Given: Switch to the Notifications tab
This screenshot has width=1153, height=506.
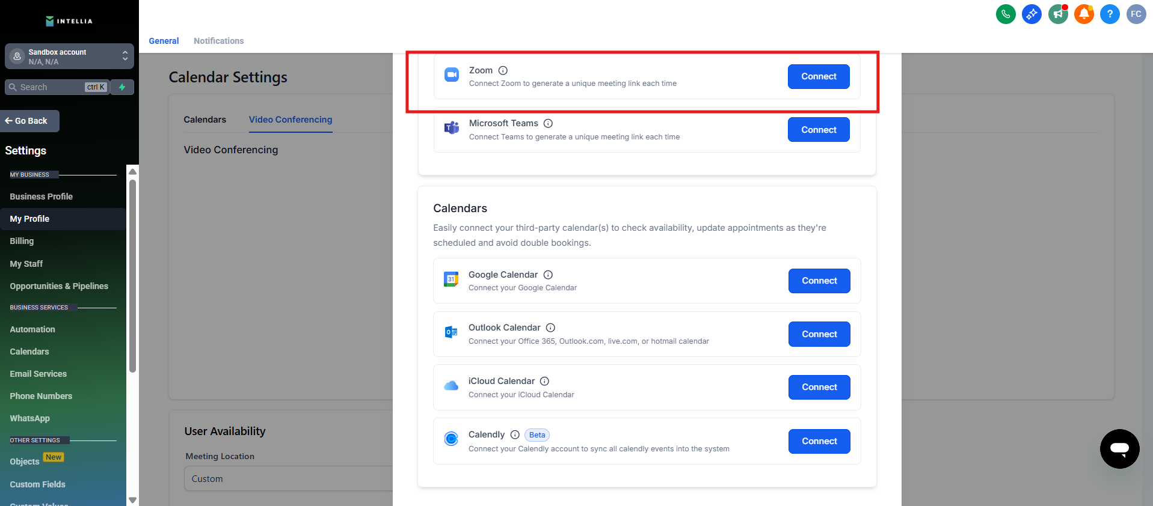Looking at the screenshot, I should coord(218,41).
